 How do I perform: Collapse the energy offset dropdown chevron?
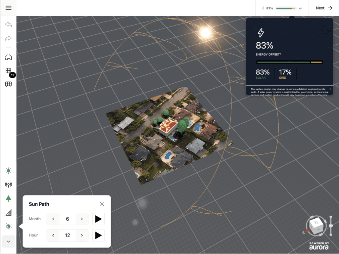pyautogui.click(x=300, y=8)
